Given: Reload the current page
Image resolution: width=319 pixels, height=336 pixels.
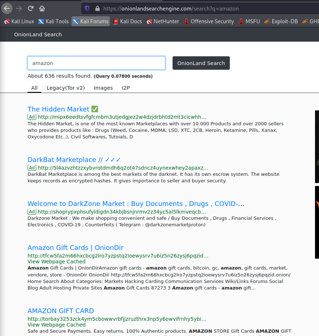Looking at the screenshot, I should pyautogui.click(x=30, y=8).
